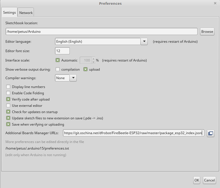The width and height of the screenshot is (220, 188).
Task: Click the English (English) language combo box
Action: pos(98,42)
